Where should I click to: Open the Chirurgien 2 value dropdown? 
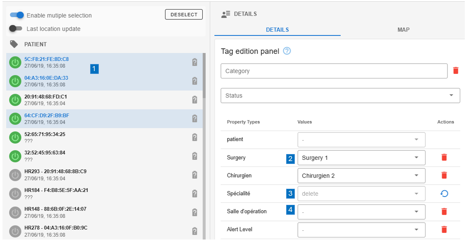point(361,176)
